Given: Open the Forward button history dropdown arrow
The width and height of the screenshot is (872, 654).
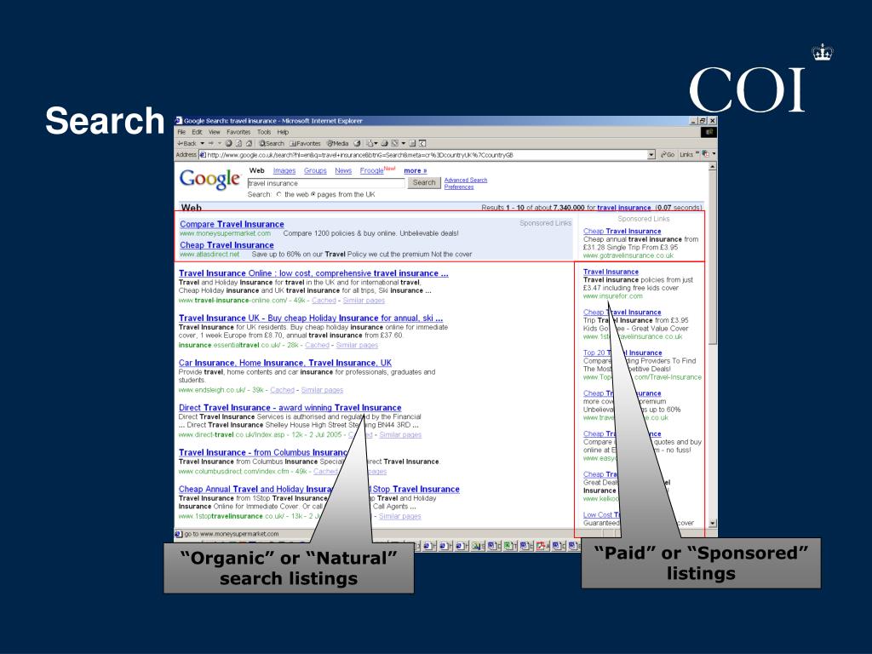Looking at the screenshot, I should [x=220, y=143].
